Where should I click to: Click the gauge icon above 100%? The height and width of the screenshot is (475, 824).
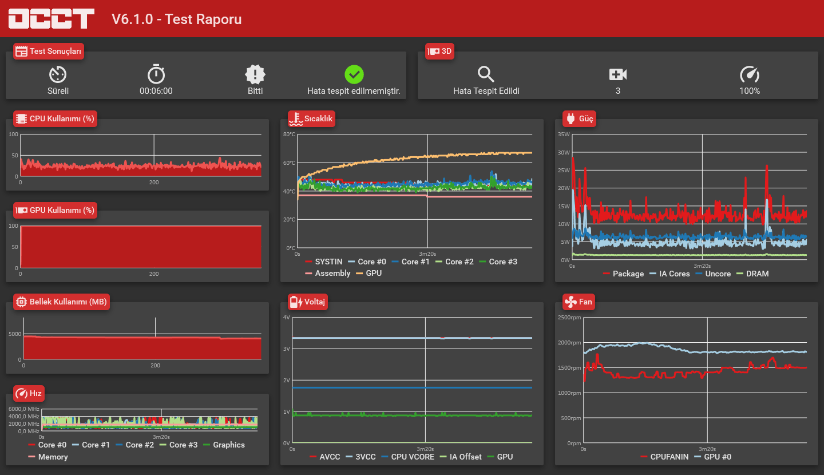[x=750, y=74]
